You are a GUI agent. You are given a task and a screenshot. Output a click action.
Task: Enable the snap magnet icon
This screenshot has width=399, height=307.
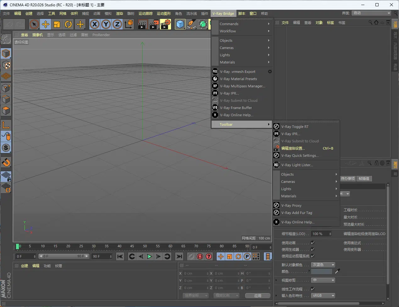click(x=6, y=162)
